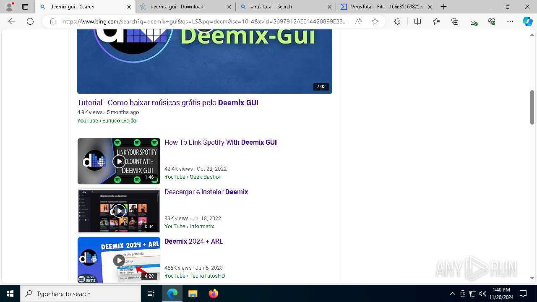Screen dimensions: 537x302
Task: Add page to favorites star icon
Action: pyautogui.click(x=375, y=21)
